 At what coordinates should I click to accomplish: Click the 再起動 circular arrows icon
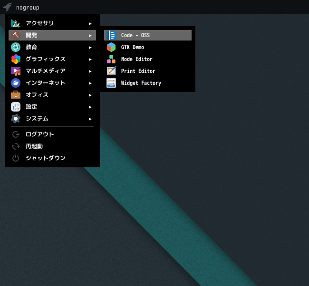16,146
